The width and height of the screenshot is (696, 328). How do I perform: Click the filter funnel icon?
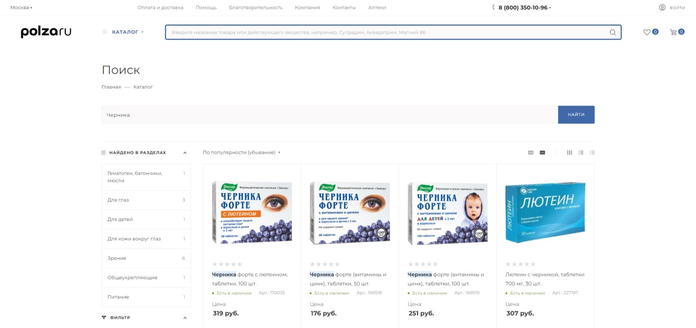tap(104, 317)
